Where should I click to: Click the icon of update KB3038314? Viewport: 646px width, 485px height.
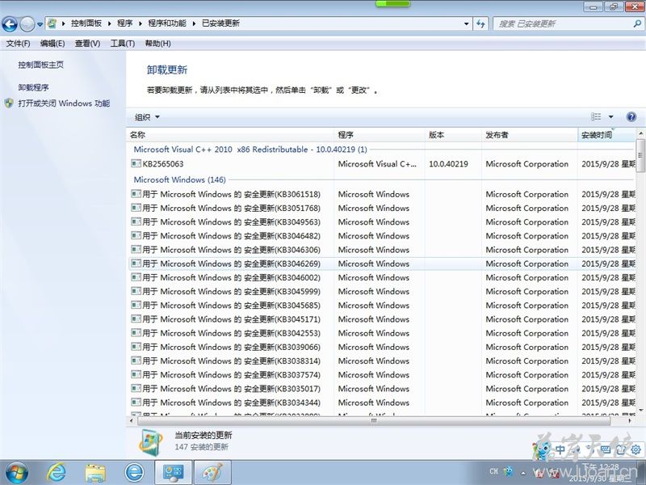click(136, 361)
